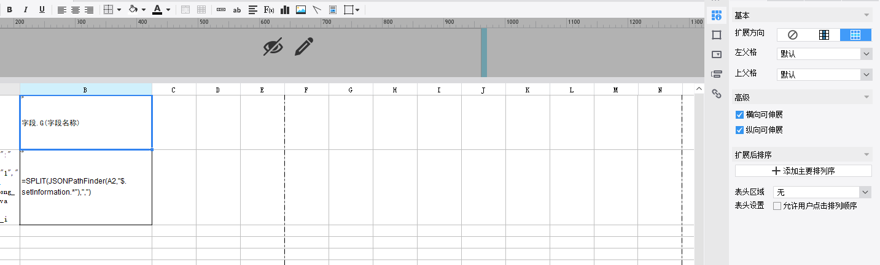Click the hidden eye icon in header
This screenshot has height=265, width=880.
pos(273,47)
